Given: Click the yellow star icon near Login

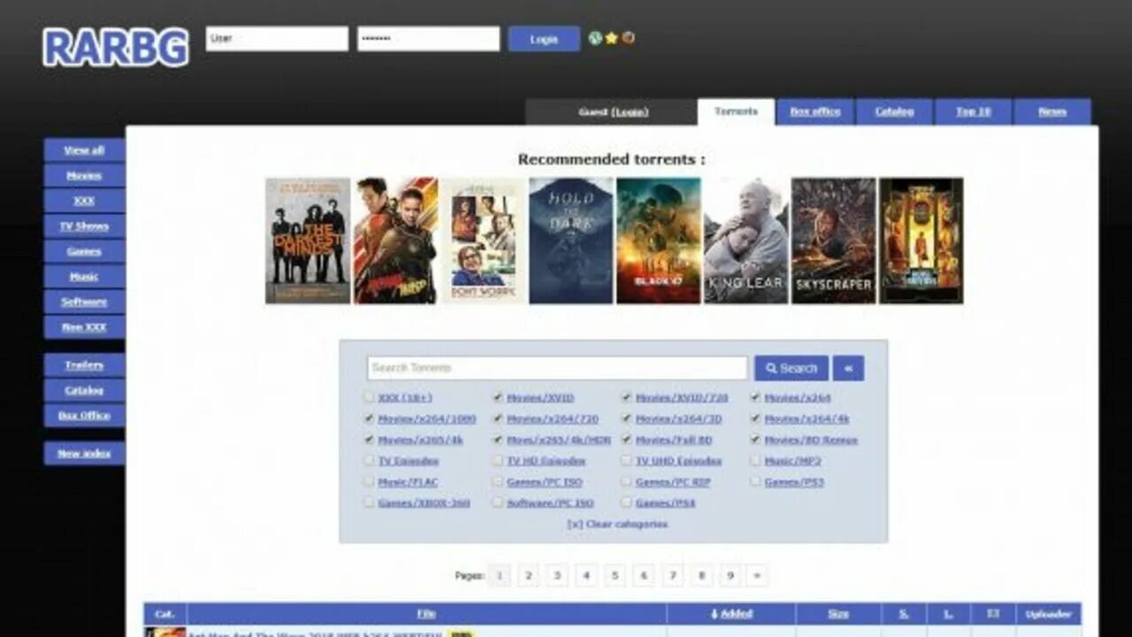Looking at the screenshot, I should [611, 38].
